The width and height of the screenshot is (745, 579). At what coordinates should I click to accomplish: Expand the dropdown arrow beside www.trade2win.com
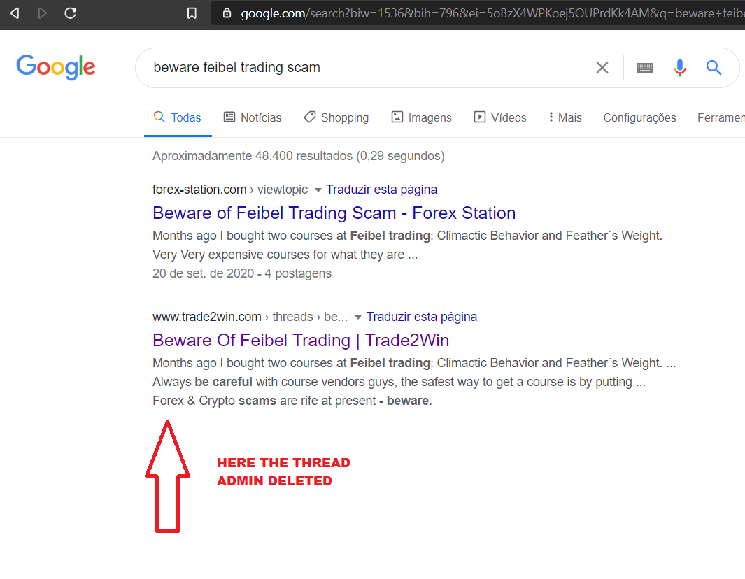pyautogui.click(x=357, y=317)
